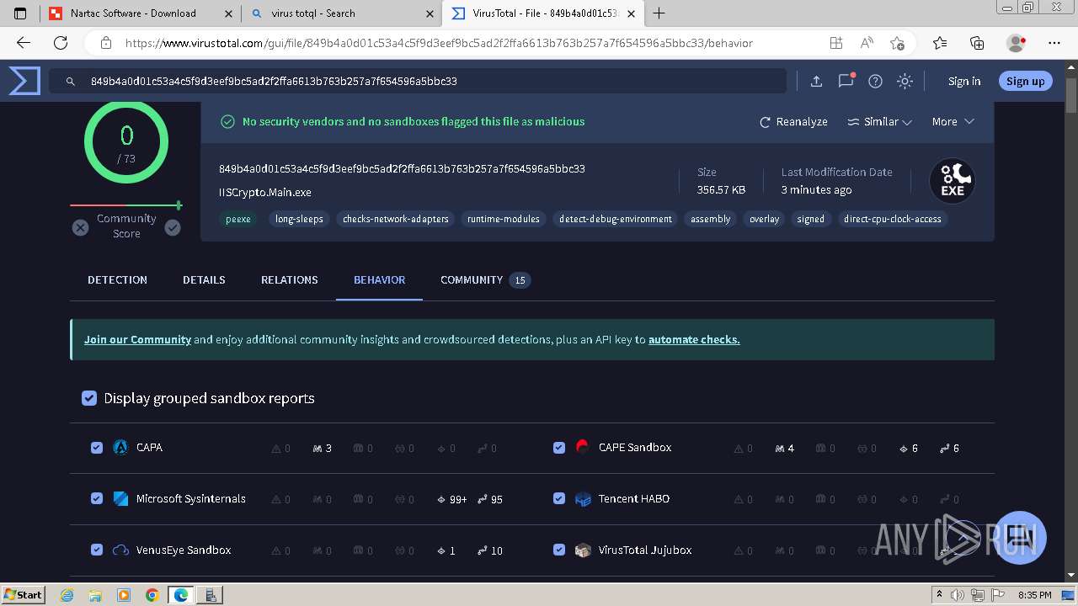
Task: Click the new tab plus button
Action: point(659,13)
